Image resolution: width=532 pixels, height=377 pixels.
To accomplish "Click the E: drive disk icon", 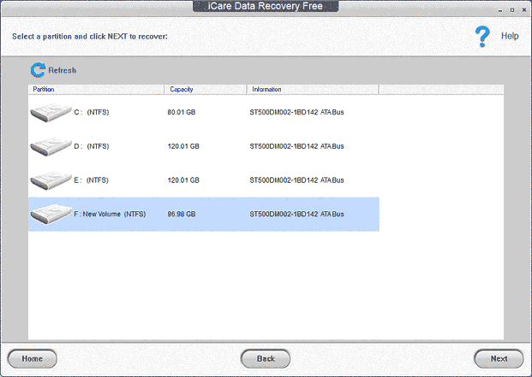I will (x=51, y=180).
